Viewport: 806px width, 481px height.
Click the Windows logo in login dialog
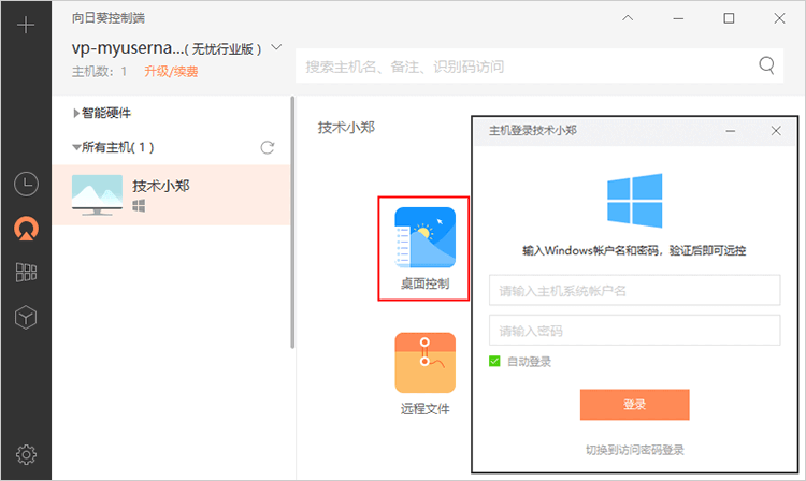click(x=635, y=200)
